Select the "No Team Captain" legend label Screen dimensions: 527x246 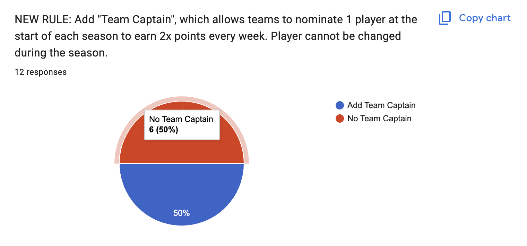point(379,118)
